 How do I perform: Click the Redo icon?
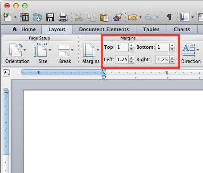pos(150,17)
